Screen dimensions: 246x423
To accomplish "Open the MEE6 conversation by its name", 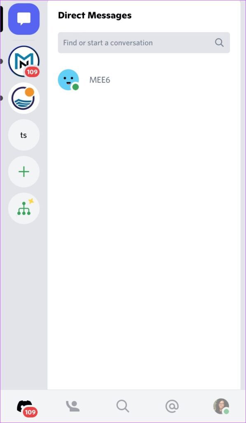I will 100,80.
